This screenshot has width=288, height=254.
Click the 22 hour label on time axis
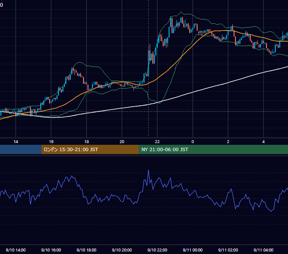pos(157,142)
